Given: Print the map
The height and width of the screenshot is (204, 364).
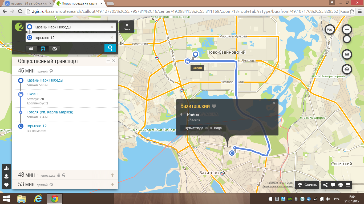Looking at the screenshot, I should (x=340, y=185).
